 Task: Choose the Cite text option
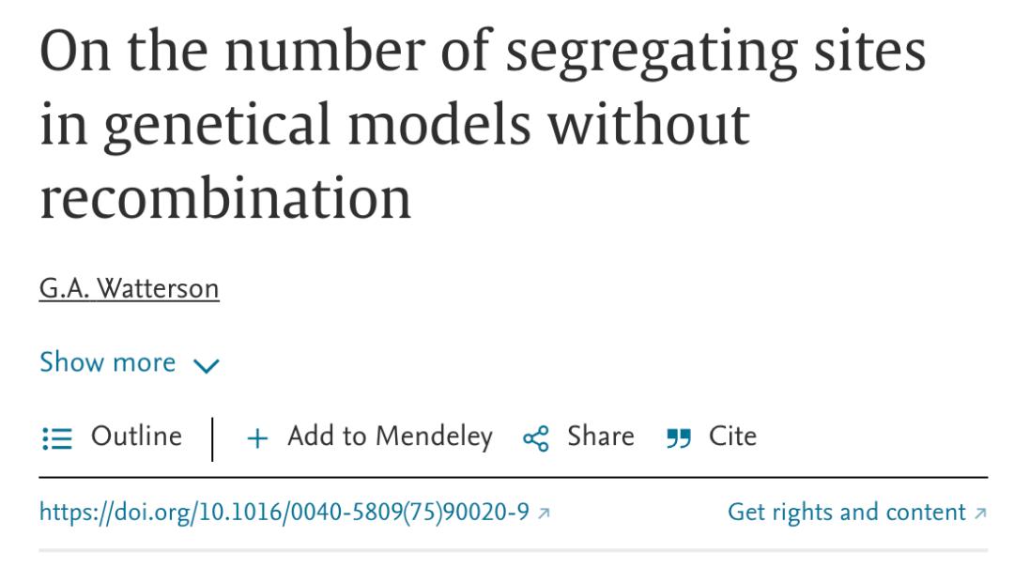(732, 437)
